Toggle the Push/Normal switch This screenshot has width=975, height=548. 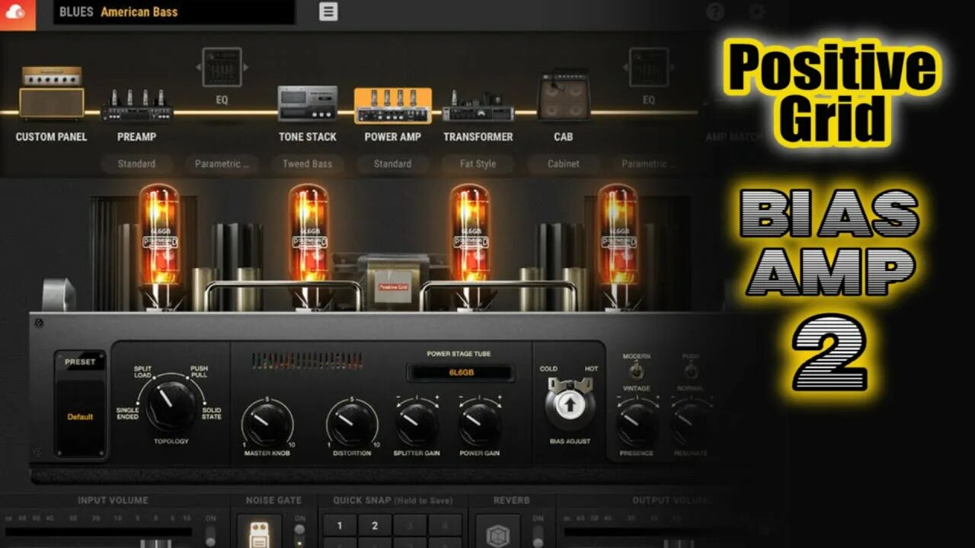(x=691, y=371)
